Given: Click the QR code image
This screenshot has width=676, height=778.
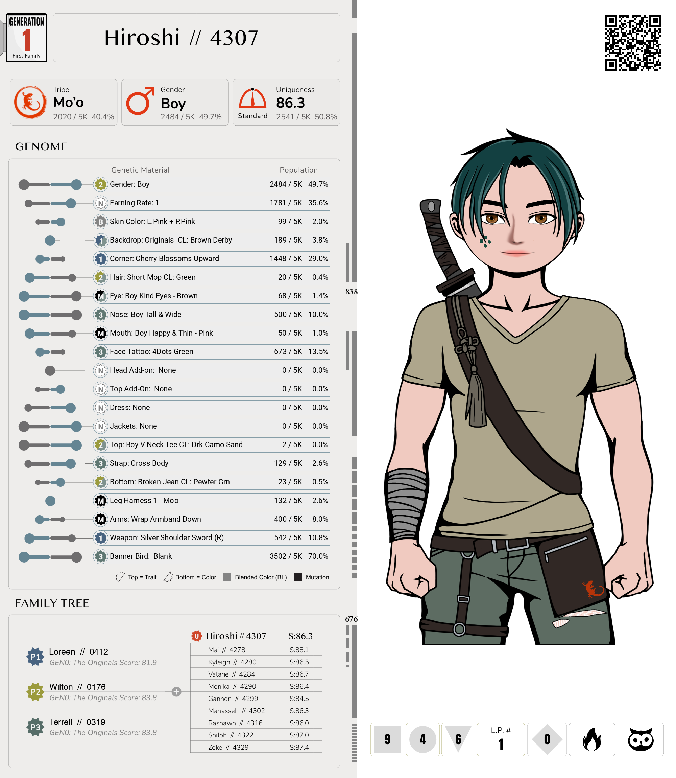Looking at the screenshot, I should tap(633, 43).
